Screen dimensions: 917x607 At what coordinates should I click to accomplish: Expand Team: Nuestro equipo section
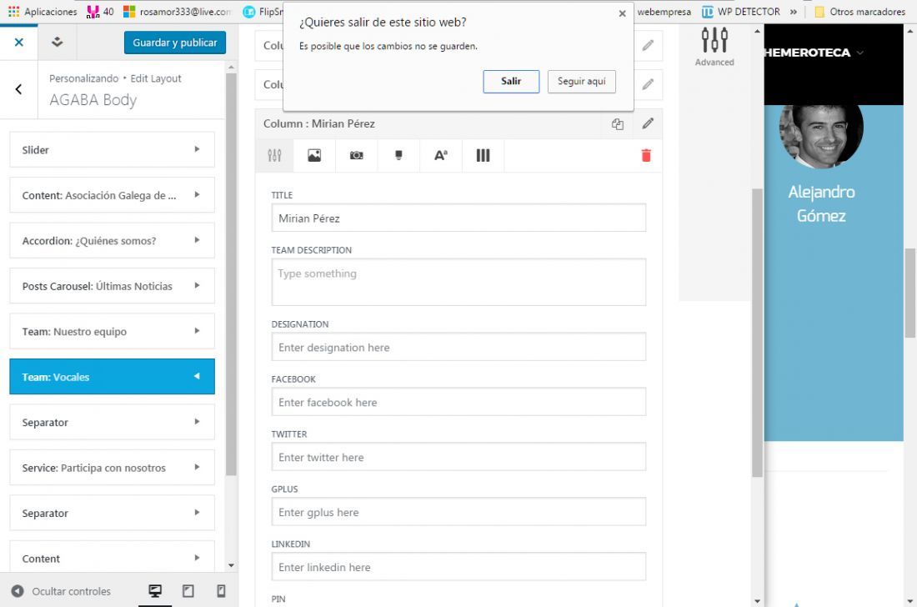pyautogui.click(x=113, y=332)
